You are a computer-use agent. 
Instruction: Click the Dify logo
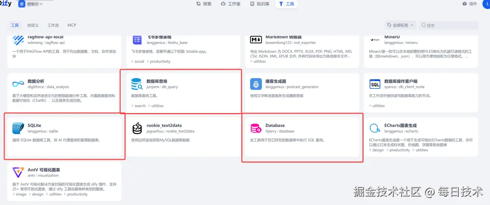pos(5,4)
